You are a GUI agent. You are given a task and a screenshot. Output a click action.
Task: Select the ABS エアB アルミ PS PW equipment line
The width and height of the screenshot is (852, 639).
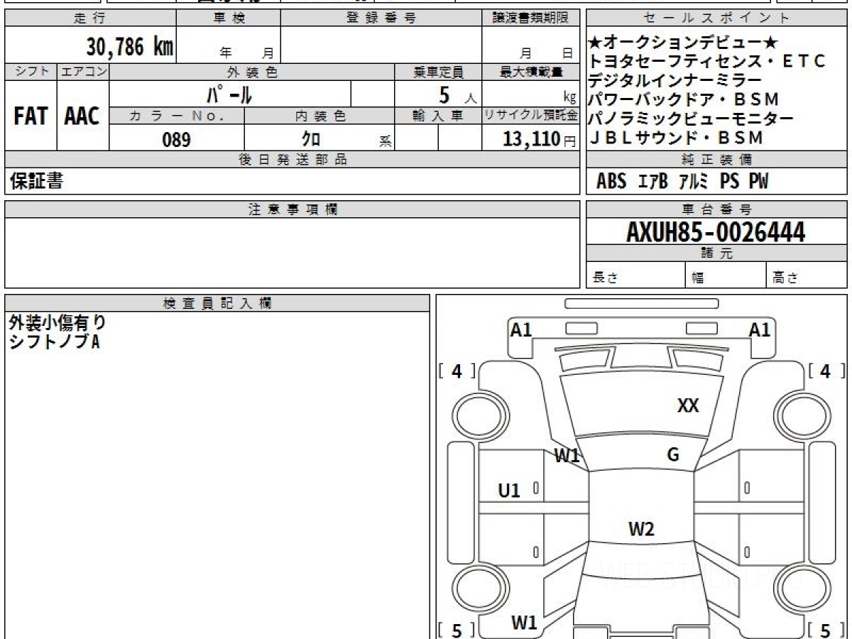tap(682, 182)
